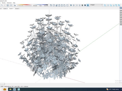Expand the seventh tray panel arrow
This screenshot has height=91, width=122.
coord(121,21)
